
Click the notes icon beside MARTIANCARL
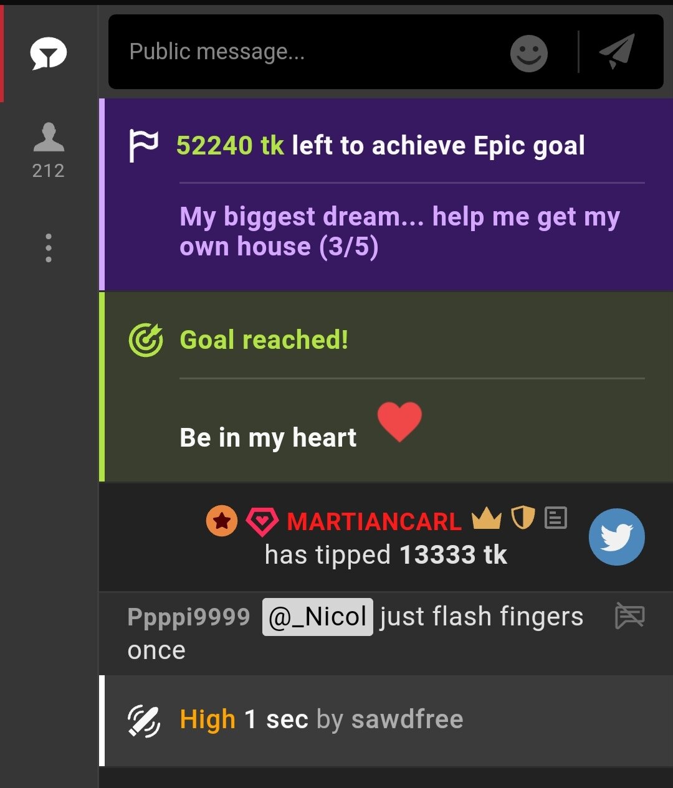[x=556, y=518]
